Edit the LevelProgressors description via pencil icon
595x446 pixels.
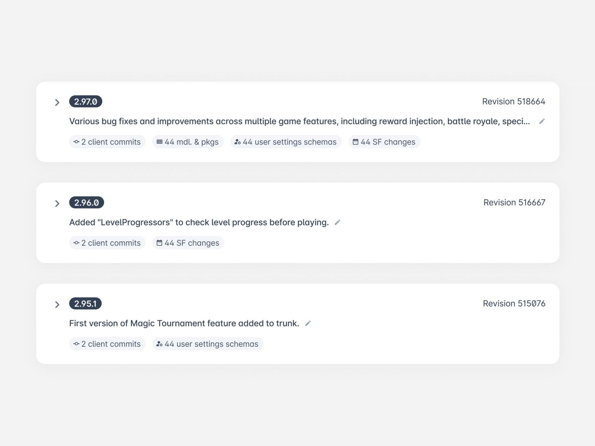tap(337, 222)
